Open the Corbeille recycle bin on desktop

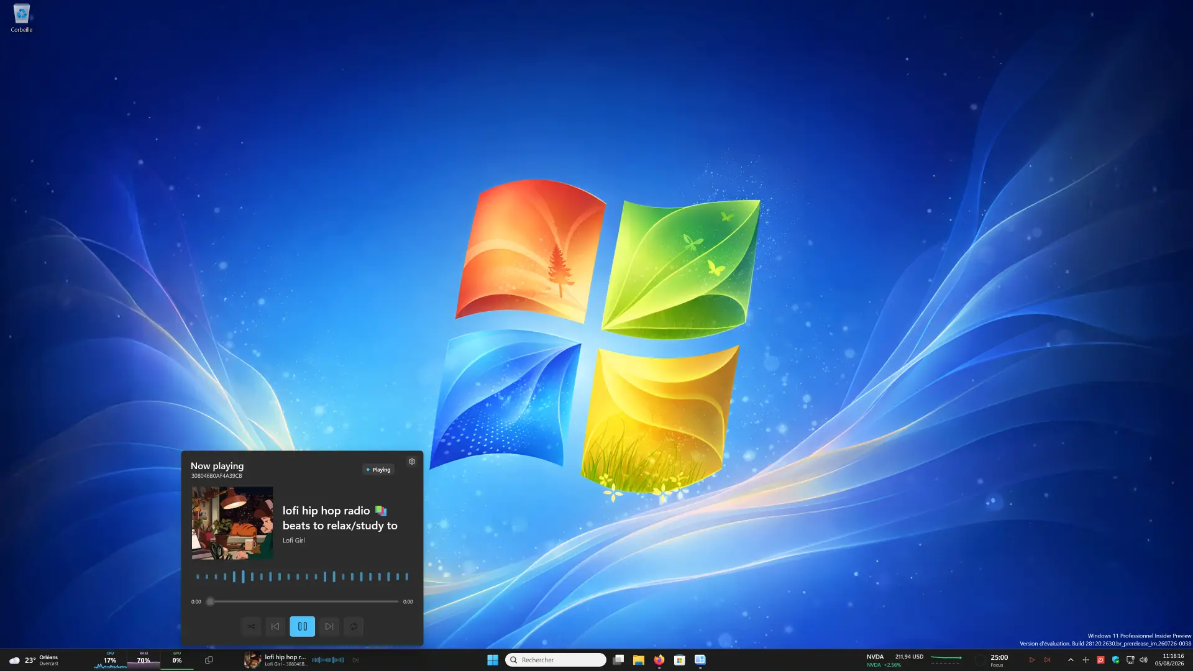click(21, 18)
